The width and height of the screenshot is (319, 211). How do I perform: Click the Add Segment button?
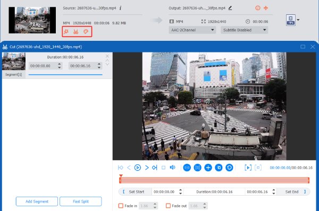click(37, 201)
